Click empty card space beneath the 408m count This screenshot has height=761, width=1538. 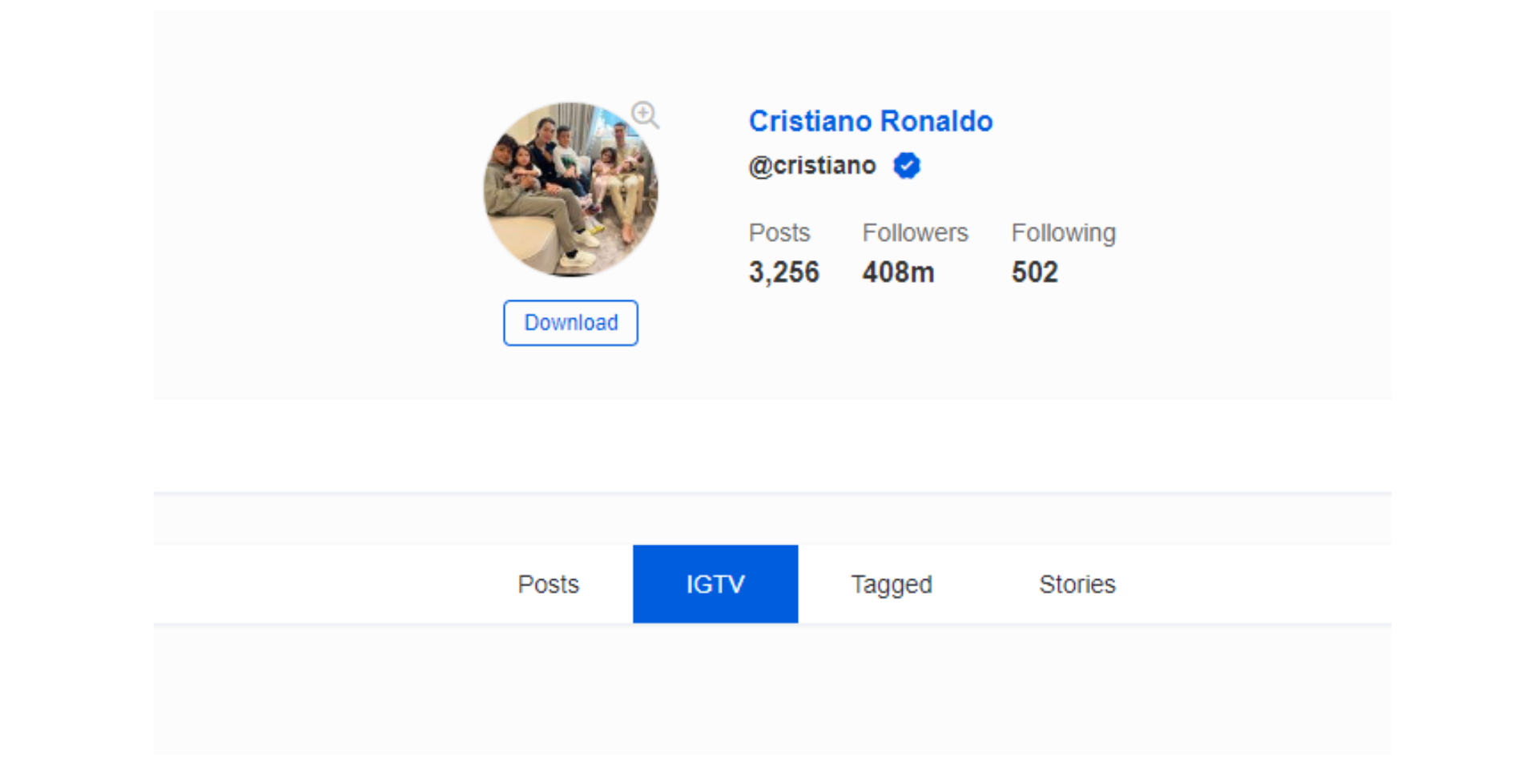[x=898, y=344]
